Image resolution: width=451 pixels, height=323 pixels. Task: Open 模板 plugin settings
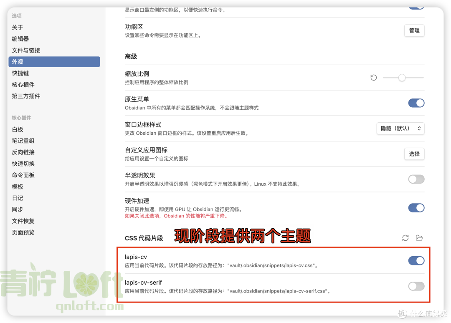pos(54,187)
